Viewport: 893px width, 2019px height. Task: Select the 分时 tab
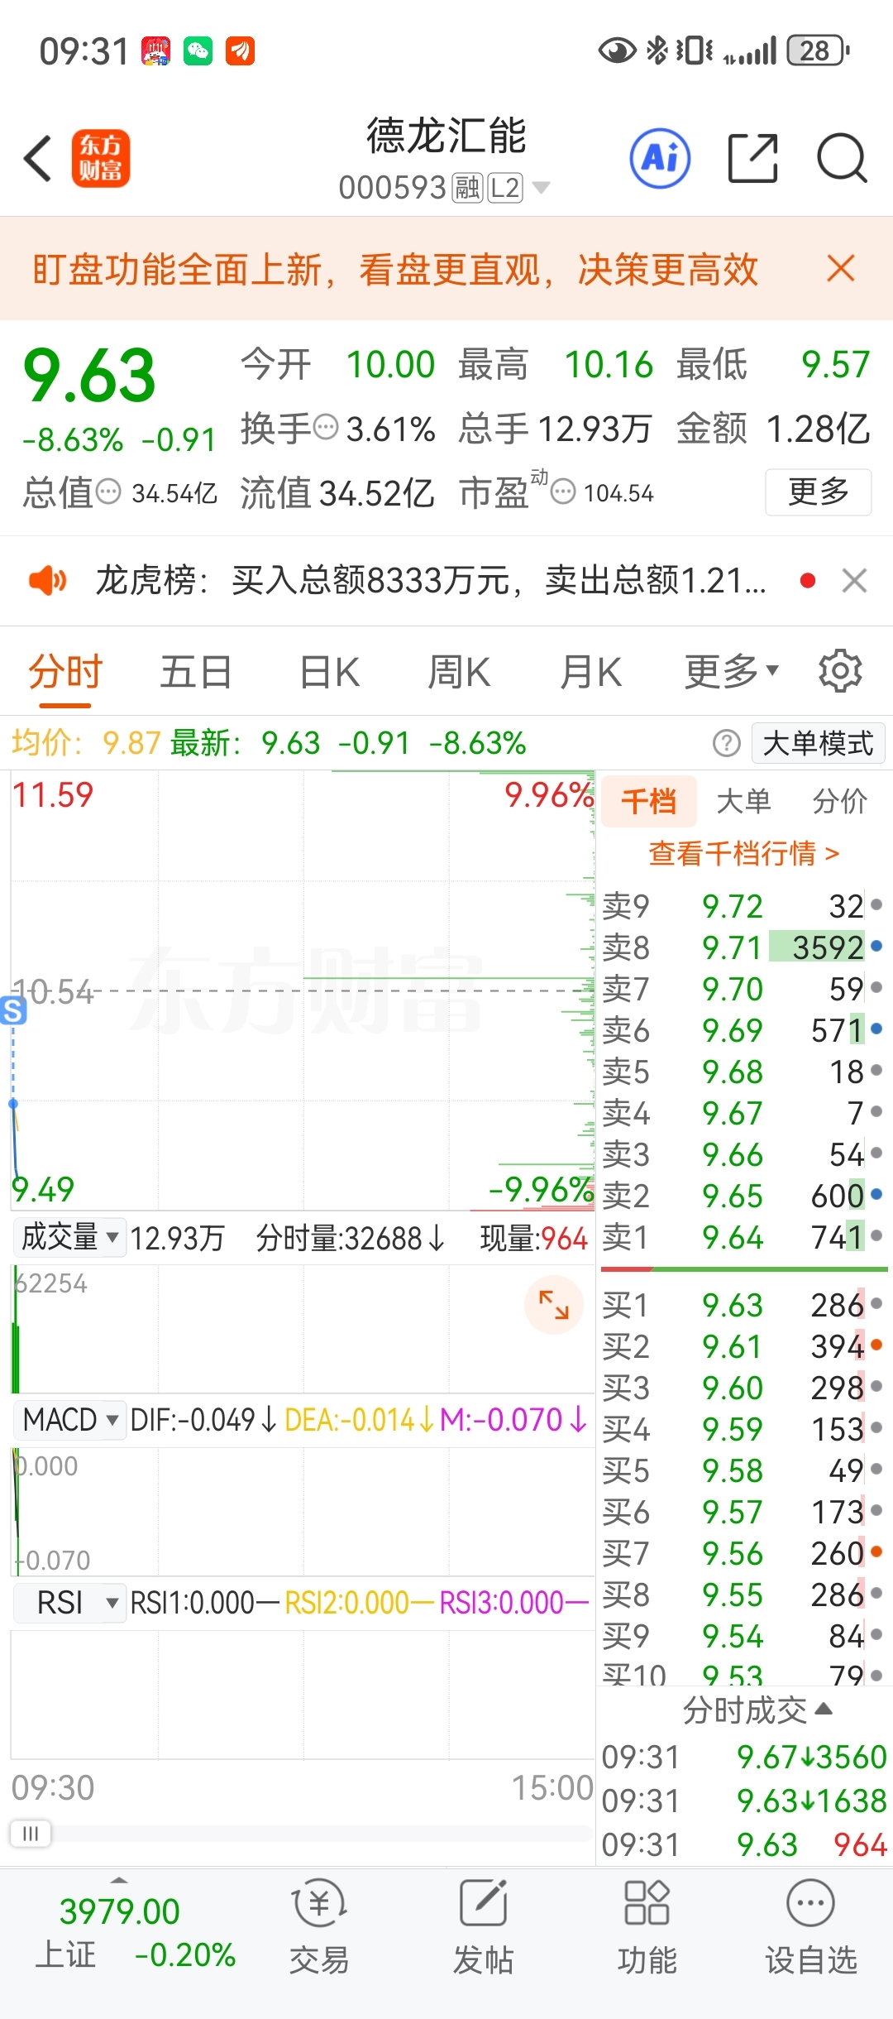64,671
